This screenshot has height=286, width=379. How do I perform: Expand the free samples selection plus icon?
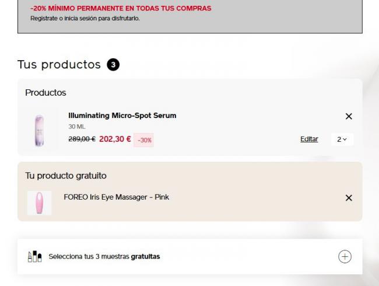pos(345,256)
